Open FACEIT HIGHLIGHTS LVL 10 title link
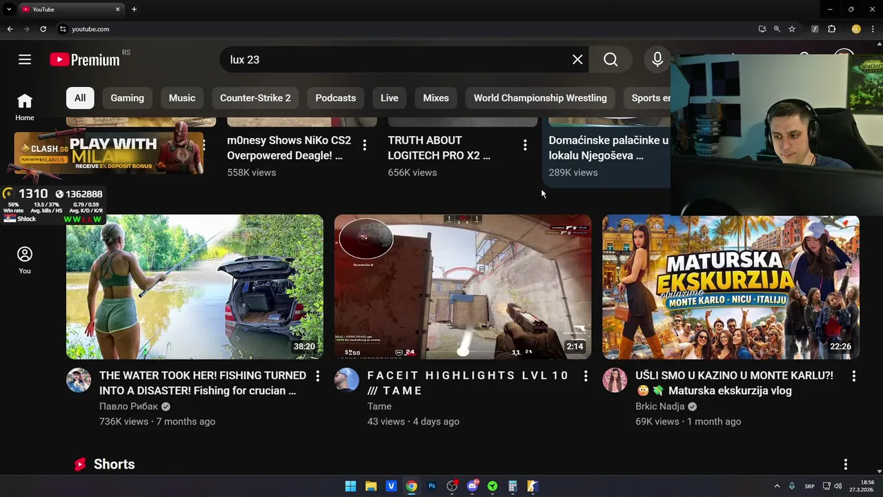This screenshot has width=883, height=497. tap(468, 383)
